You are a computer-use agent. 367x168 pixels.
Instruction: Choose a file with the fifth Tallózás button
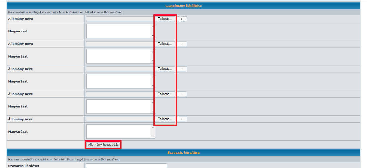165,119
